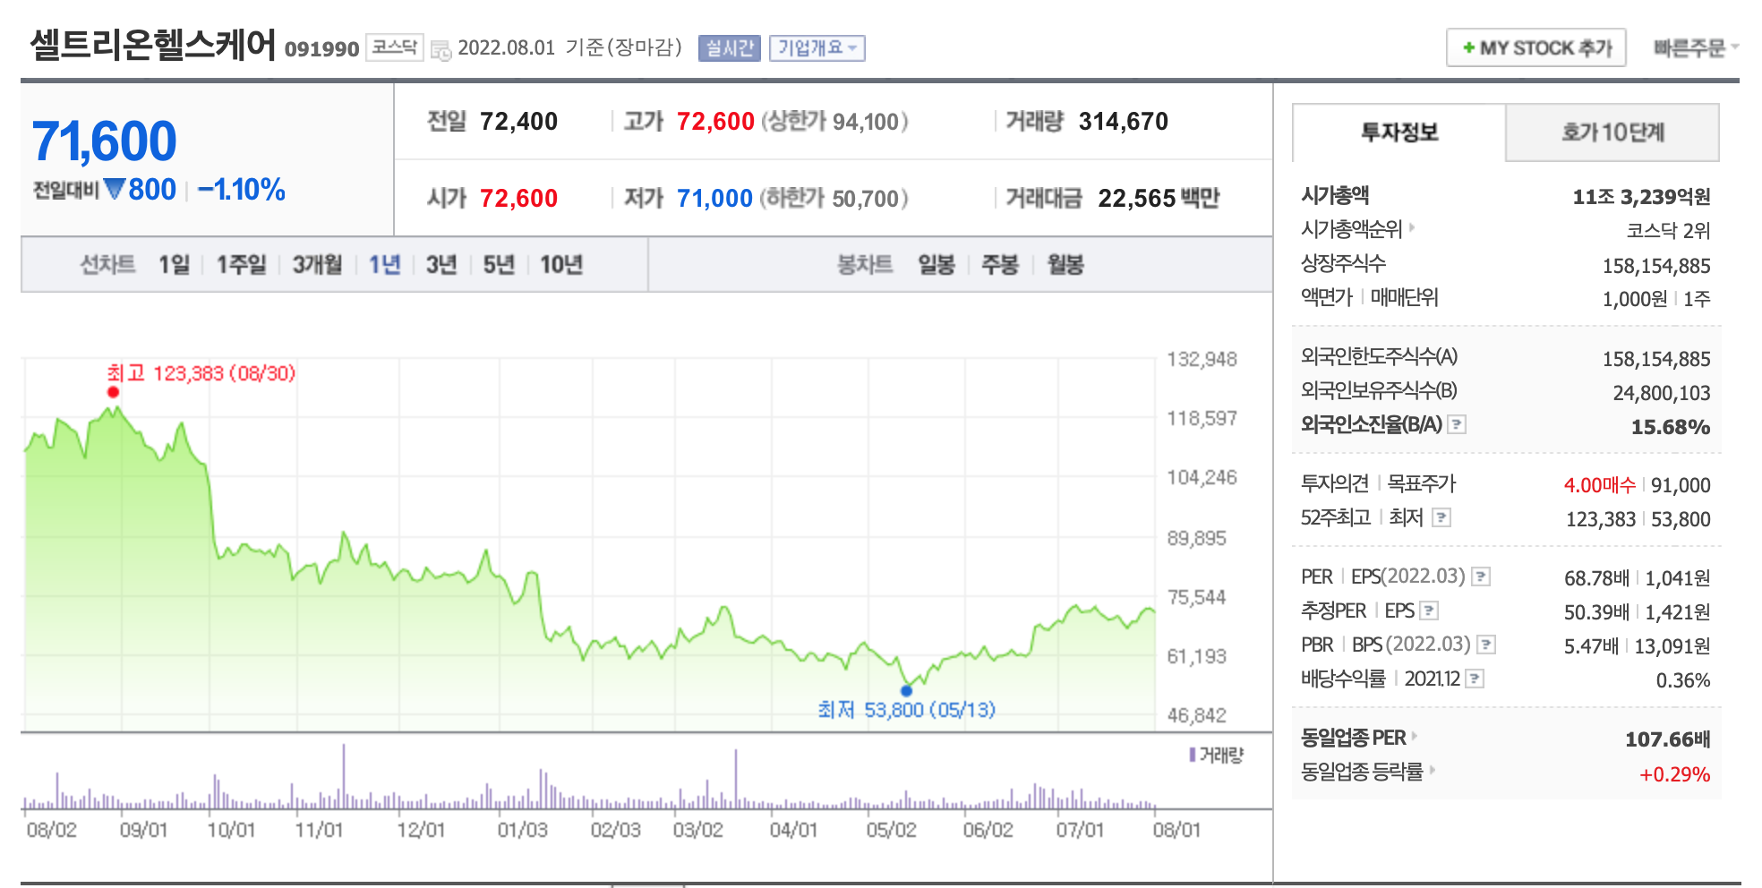This screenshot has height=888, width=1762.
Task: Click help icon next to PBR BPS(2022.03)
Action: coord(1486,645)
